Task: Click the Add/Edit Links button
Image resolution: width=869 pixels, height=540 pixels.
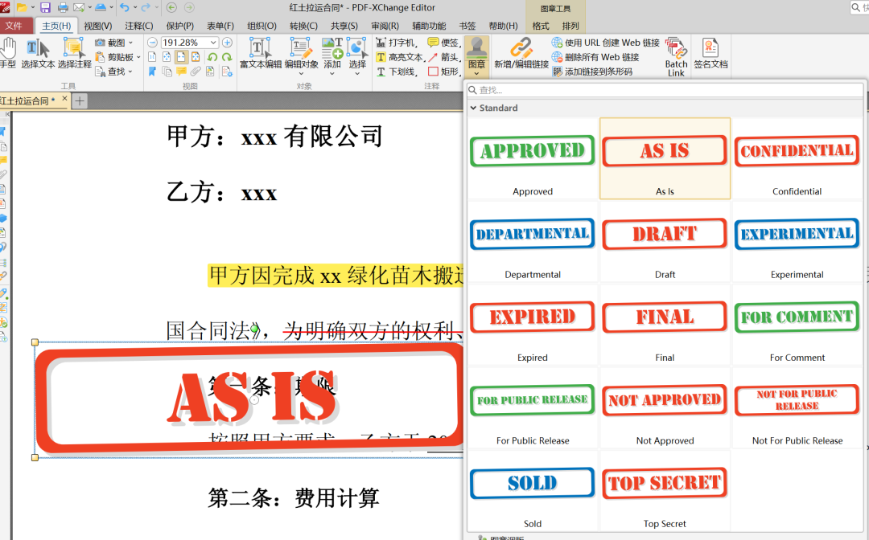Action: 521,53
